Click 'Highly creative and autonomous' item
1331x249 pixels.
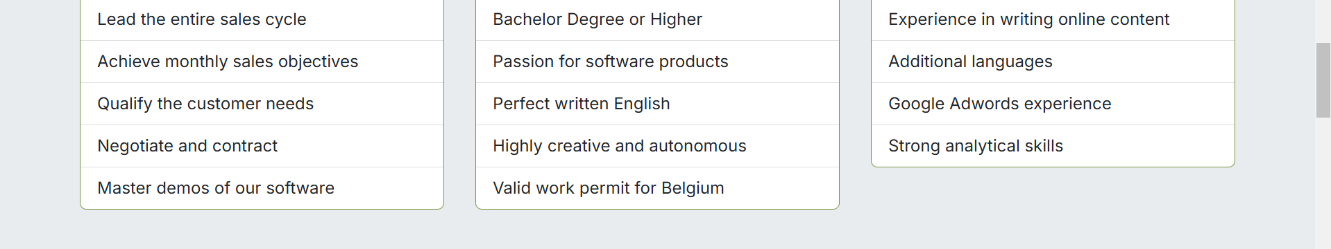657,146
